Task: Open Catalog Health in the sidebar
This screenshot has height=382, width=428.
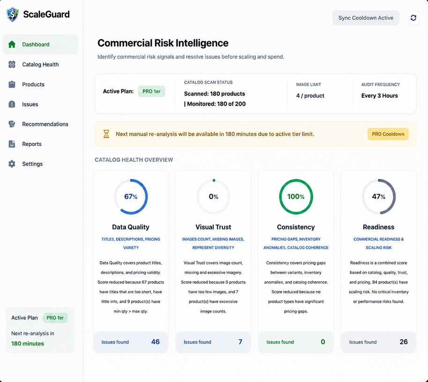Action: point(40,65)
